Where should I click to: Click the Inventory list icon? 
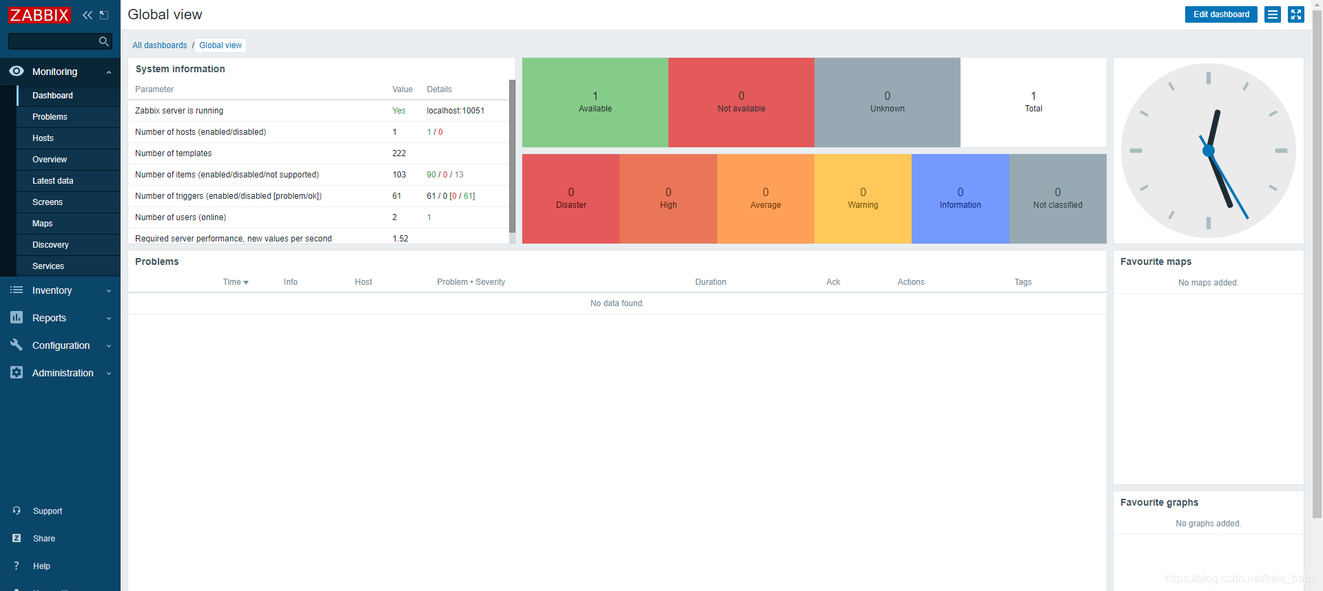point(17,290)
